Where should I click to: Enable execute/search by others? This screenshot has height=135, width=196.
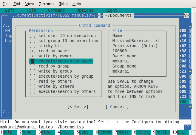tap(62, 92)
